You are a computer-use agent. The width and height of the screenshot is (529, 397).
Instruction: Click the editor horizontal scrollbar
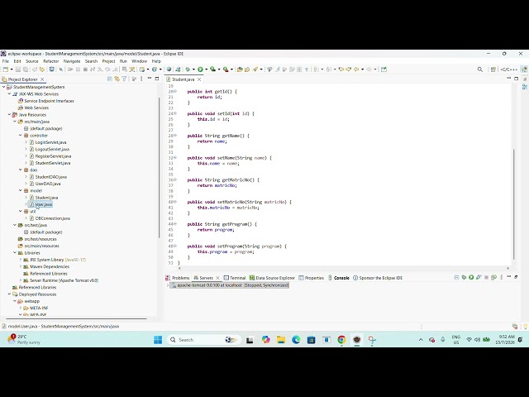coord(342,268)
